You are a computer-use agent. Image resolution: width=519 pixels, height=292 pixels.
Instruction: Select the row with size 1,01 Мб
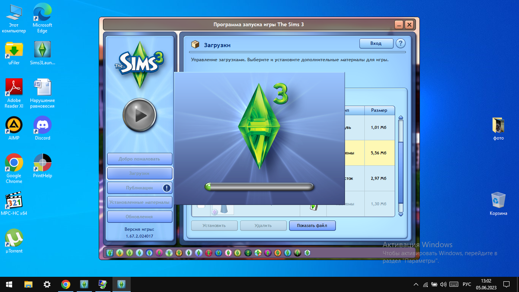[370, 128]
